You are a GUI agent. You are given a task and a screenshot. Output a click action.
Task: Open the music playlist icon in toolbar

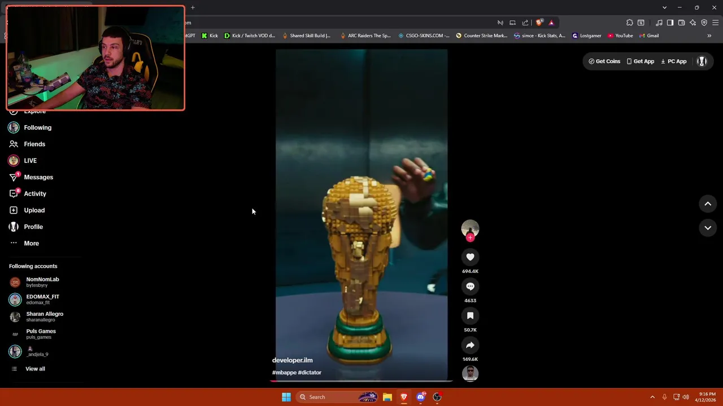point(659,23)
